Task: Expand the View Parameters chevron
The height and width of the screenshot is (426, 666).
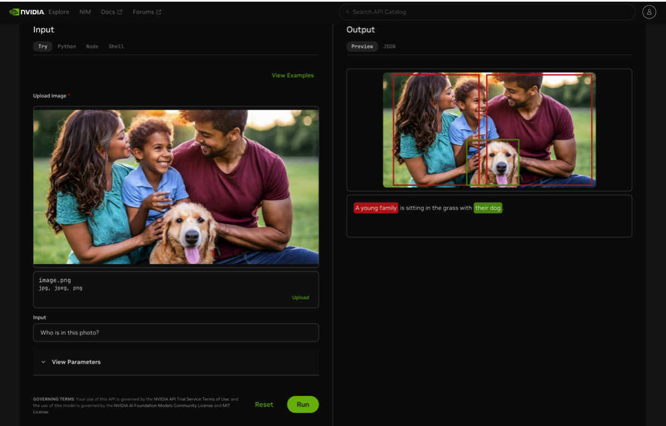Action: 43,362
